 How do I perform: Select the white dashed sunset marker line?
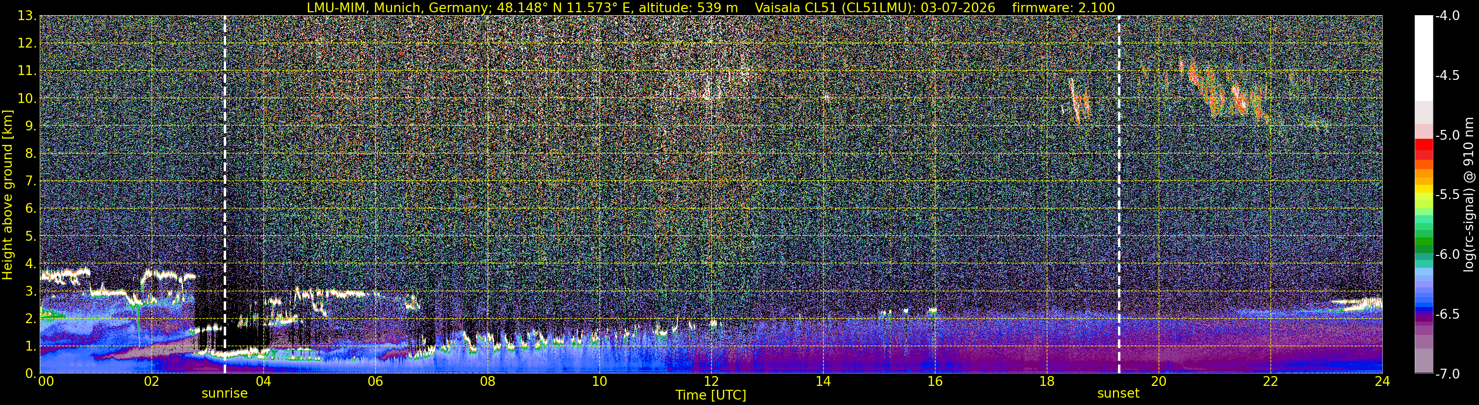tap(1119, 195)
